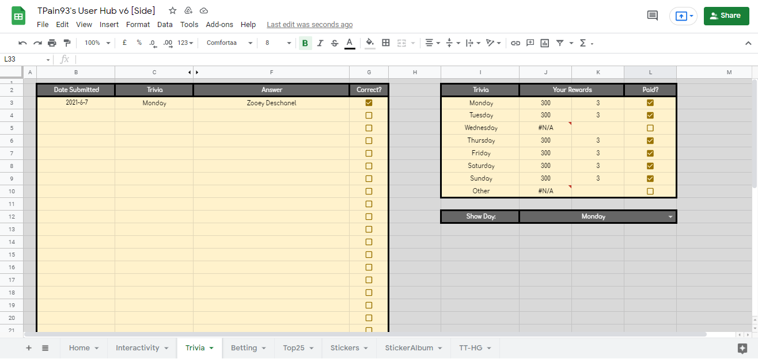758x359 pixels.
Task: Click the Add new sheet plus icon
Action: click(29, 348)
